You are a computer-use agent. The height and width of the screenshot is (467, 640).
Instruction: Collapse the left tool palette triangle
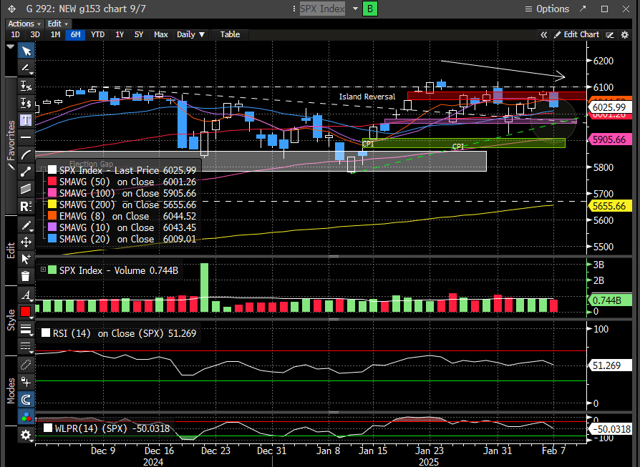10,47
